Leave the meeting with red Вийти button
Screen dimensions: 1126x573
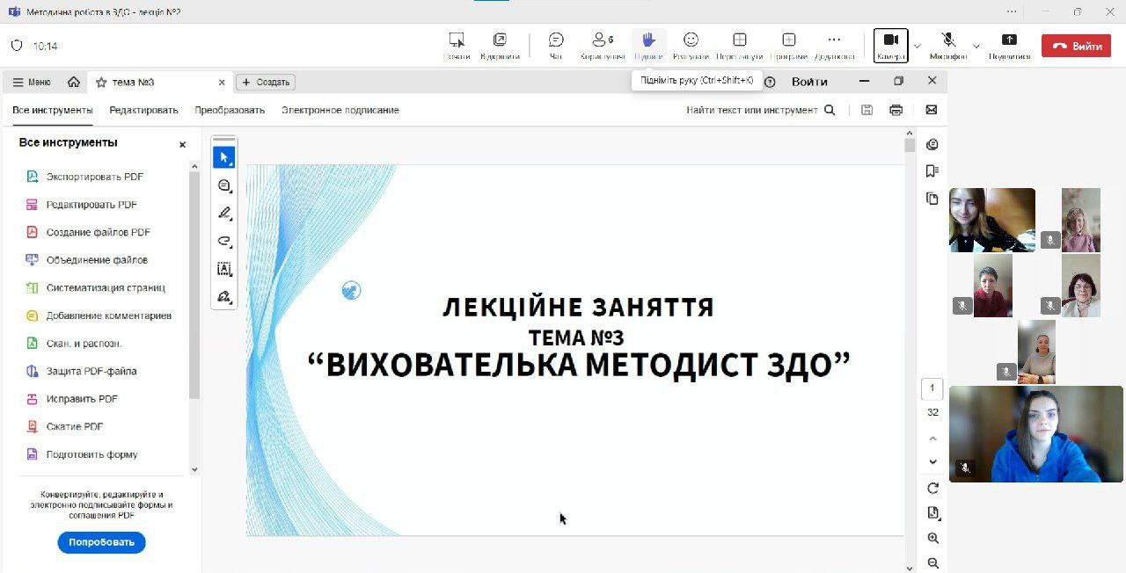(x=1076, y=47)
